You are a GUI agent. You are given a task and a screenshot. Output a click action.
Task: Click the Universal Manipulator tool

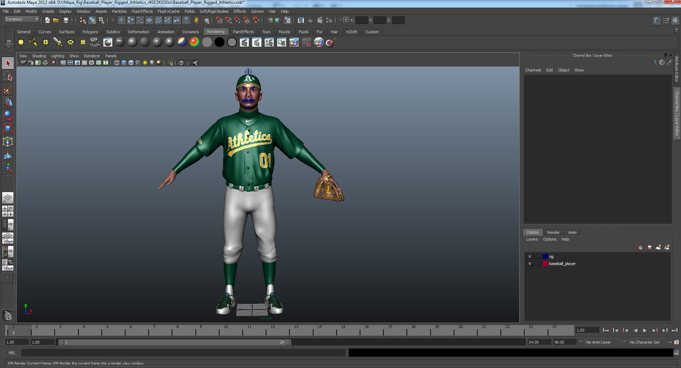click(x=8, y=142)
